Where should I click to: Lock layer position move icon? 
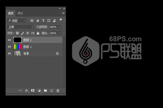point(27,33)
